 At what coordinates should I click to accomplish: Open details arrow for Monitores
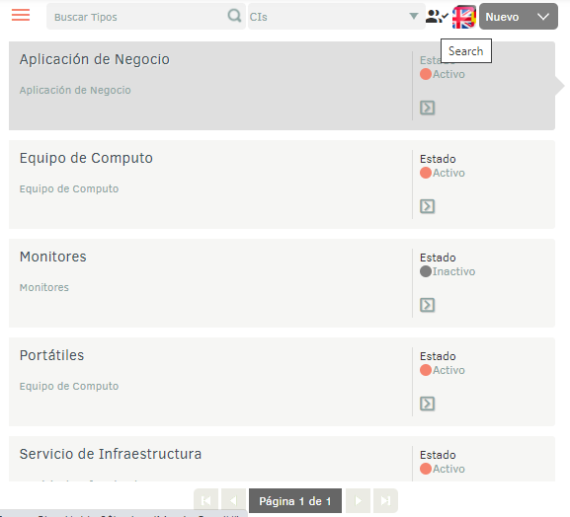427,305
